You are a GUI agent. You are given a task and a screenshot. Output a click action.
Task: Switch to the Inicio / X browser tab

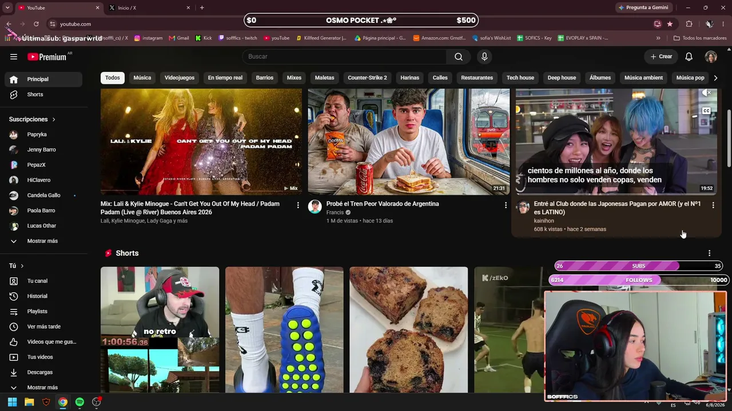pyautogui.click(x=149, y=7)
